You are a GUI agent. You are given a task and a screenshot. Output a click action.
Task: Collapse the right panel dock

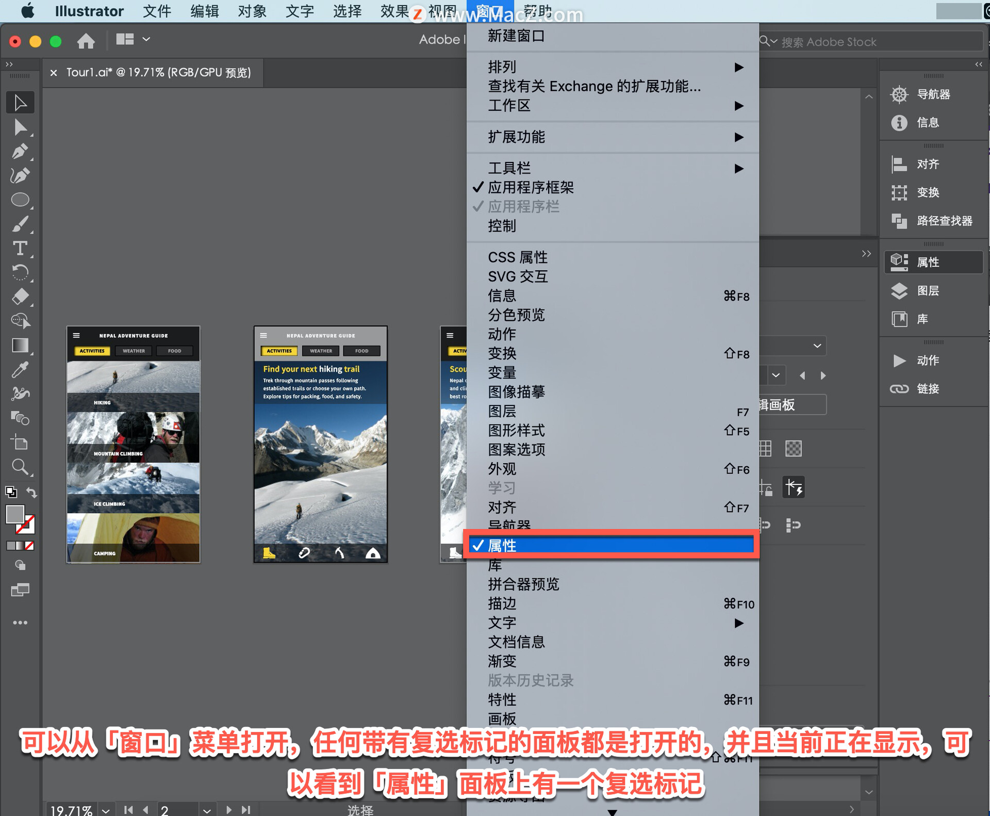coord(979,64)
